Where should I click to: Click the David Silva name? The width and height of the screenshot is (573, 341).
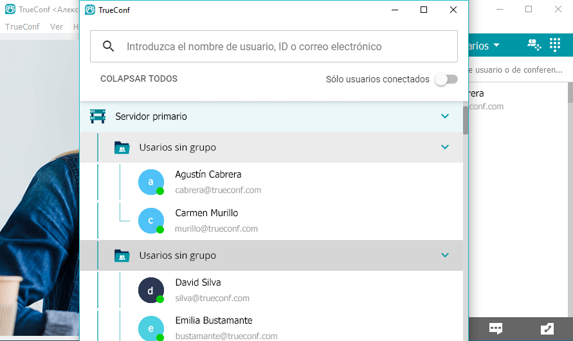click(x=198, y=282)
